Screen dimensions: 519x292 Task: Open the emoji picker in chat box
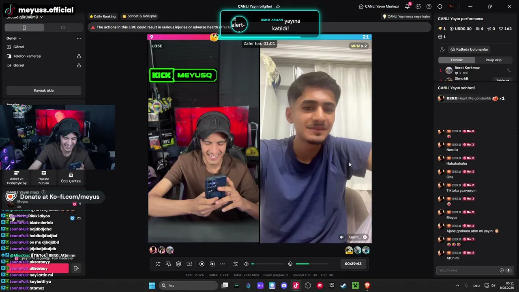coord(502,271)
